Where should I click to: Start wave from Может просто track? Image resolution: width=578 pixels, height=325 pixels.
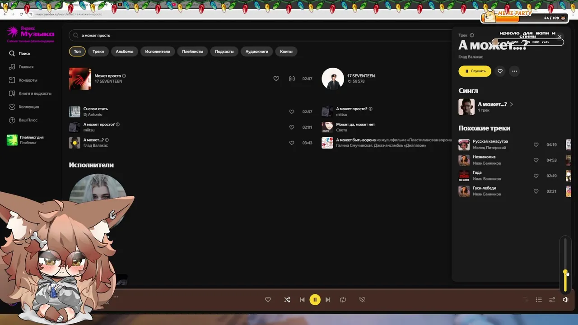pos(292,79)
